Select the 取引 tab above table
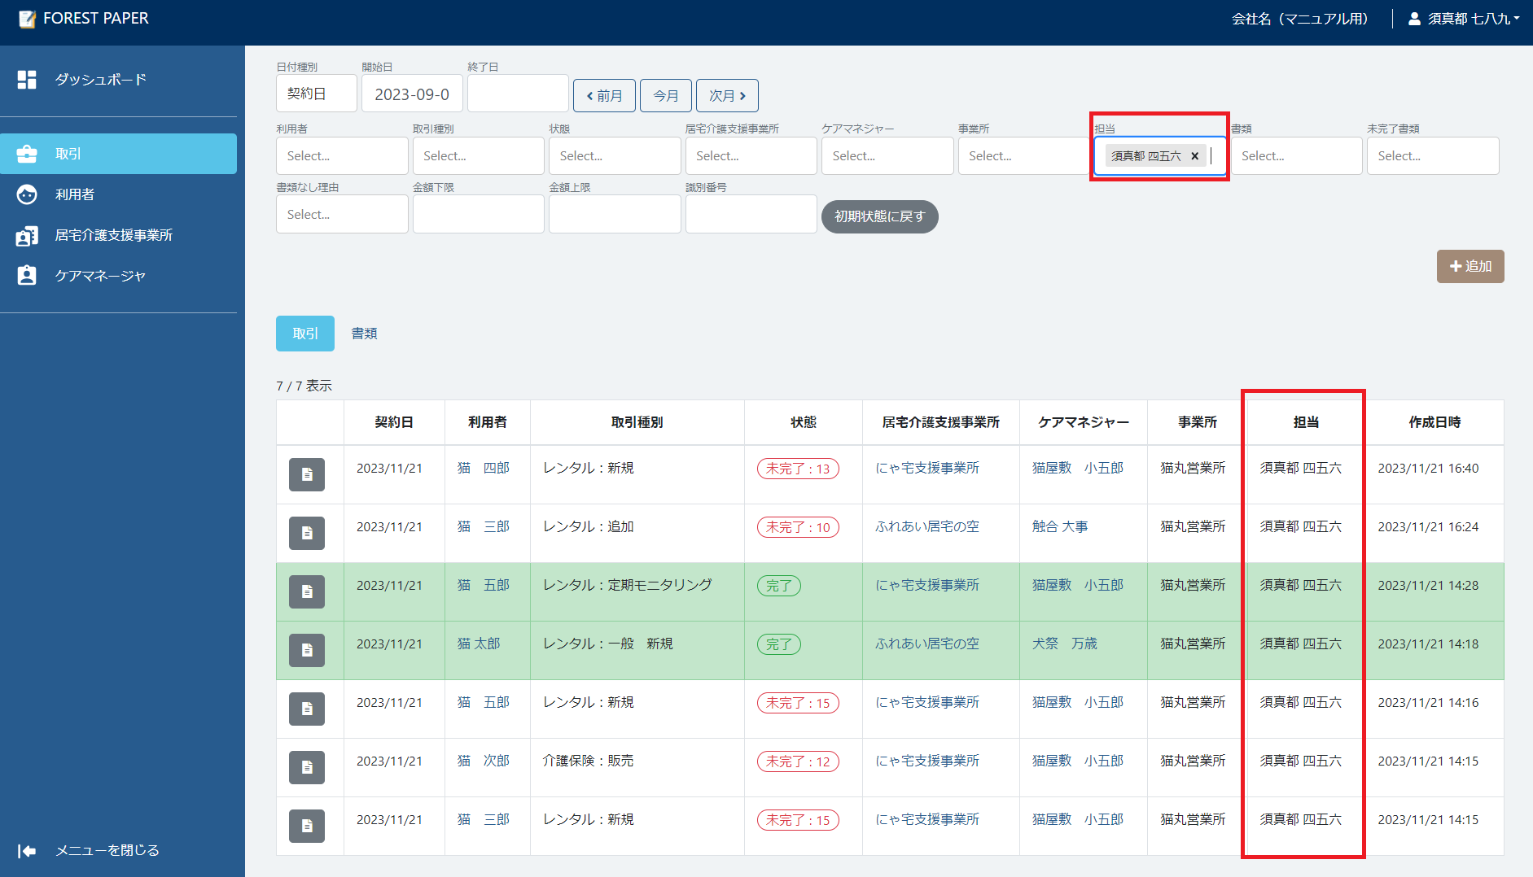1533x877 pixels. point(305,334)
